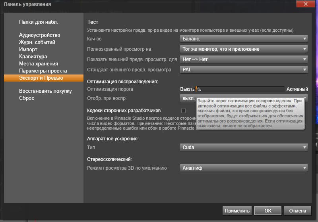Click the Применить button

(x=237, y=211)
